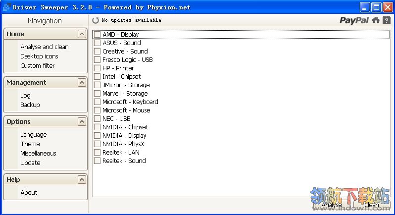Click the Clean button
395x215 pixels.
point(371,205)
